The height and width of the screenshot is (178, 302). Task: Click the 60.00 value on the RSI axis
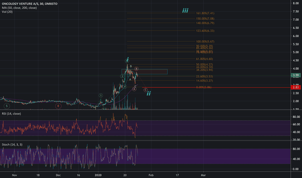point(296,124)
